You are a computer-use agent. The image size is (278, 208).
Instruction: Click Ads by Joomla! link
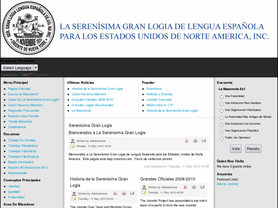pyautogui.click(x=228, y=184)
